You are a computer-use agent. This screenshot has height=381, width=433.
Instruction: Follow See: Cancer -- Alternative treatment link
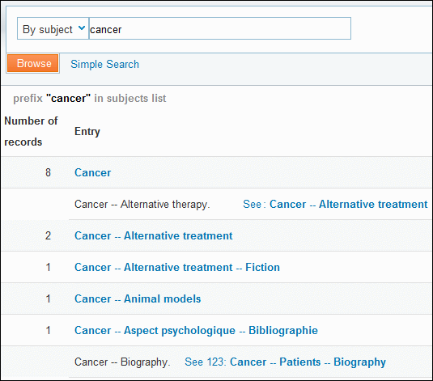point(349,205)
